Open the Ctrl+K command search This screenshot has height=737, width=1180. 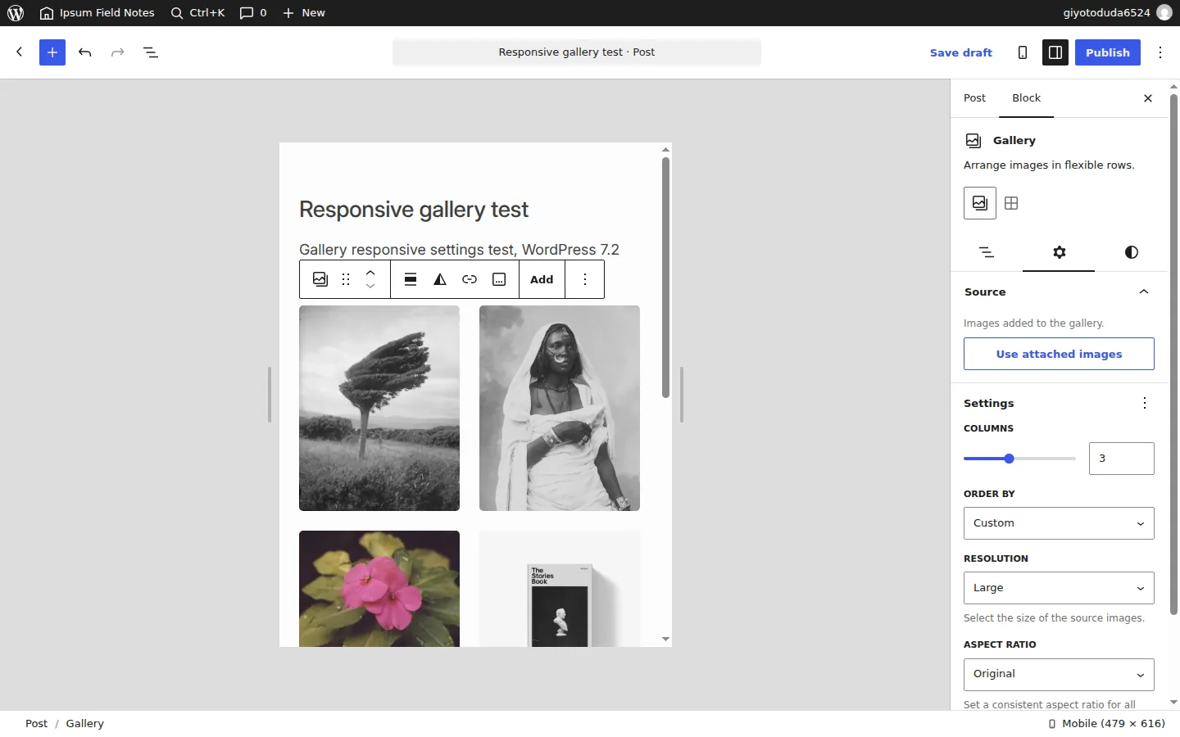coord(197,13)
